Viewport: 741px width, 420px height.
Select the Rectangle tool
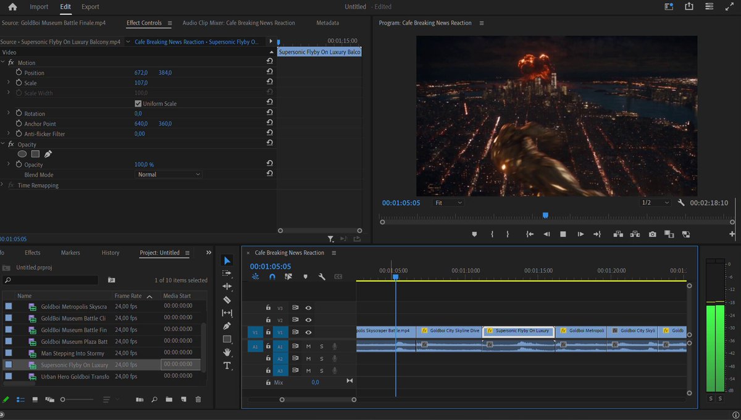(227, 339)
